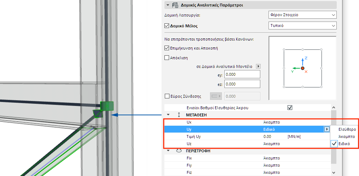Click the lower green connection node in 3D view
359x176 pixels.
(98, 114)
